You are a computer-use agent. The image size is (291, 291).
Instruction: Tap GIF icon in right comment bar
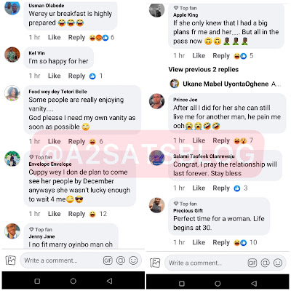pyautogui.click(x=252, y=263)
